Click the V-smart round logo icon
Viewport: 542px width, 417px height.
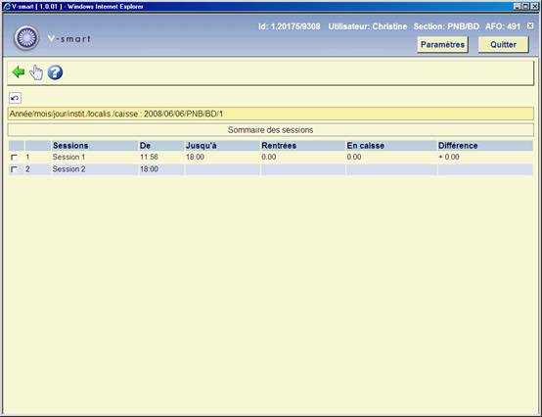(x=26, y=38)
